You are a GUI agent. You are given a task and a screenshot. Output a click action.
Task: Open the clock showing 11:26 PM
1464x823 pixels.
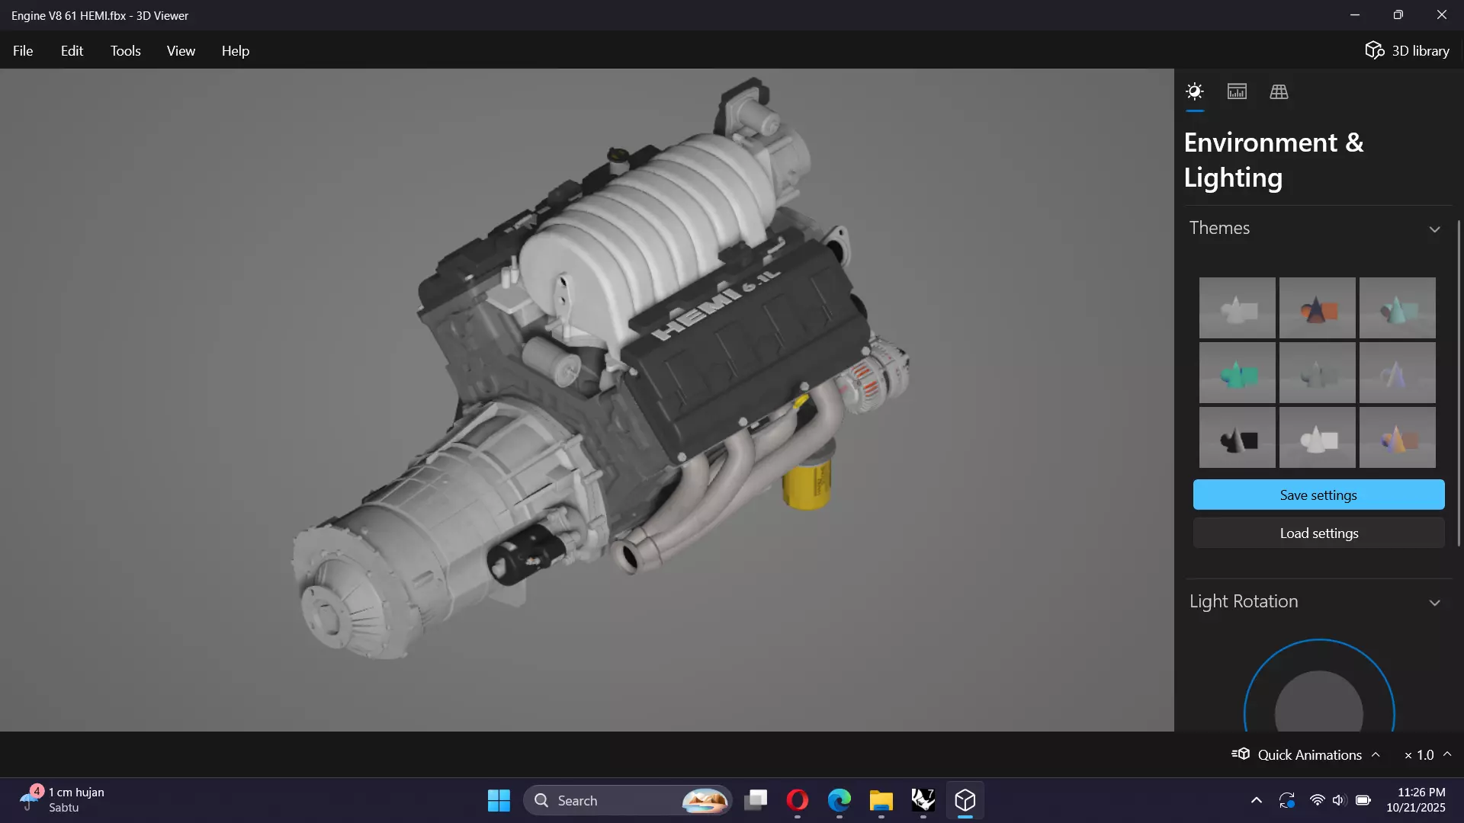1416,800
